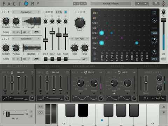
Task: Toggle LFO 1 tempo sync clock
Action: (86, 72)
